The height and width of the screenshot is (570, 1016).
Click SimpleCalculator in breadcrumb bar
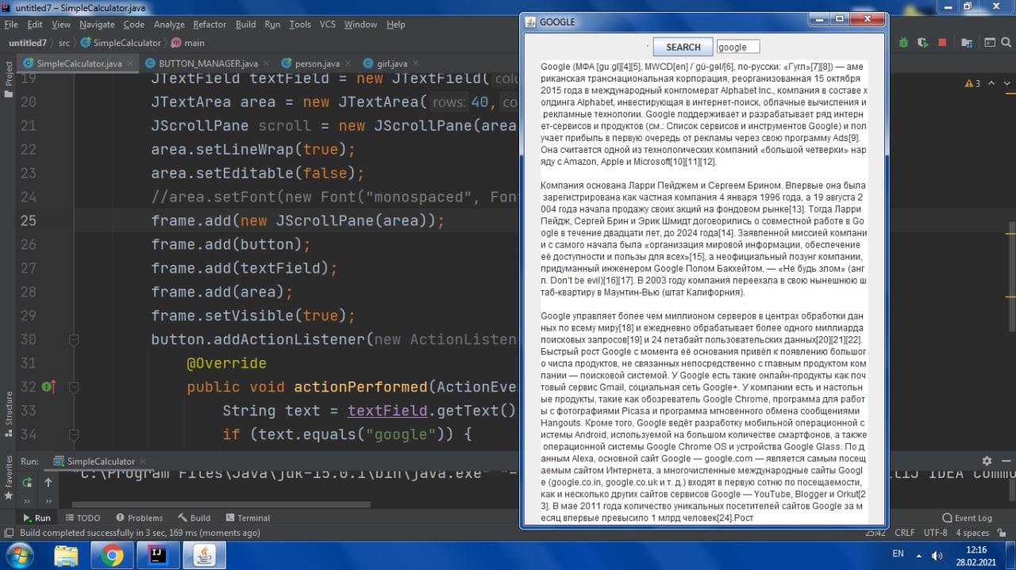coord(120,43)
